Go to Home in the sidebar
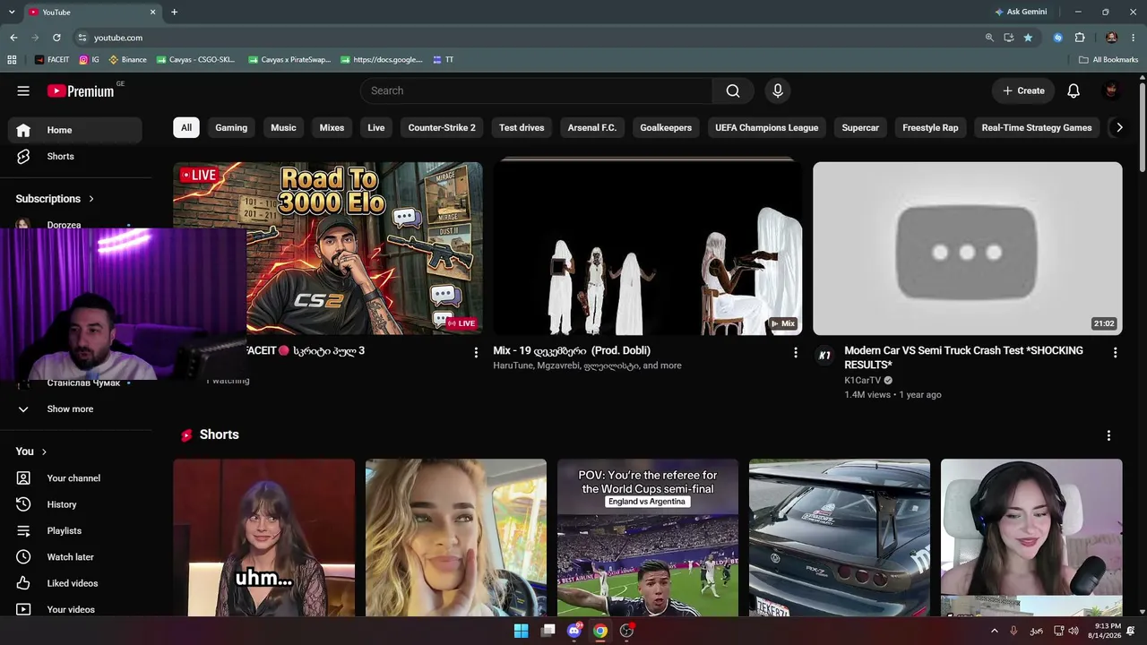This screenshot has height=645, width=1147. tap(75, 130)
